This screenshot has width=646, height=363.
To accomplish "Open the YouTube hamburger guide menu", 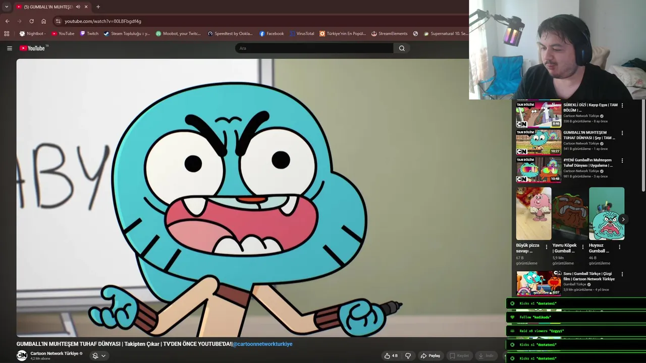I will point(10,48).
